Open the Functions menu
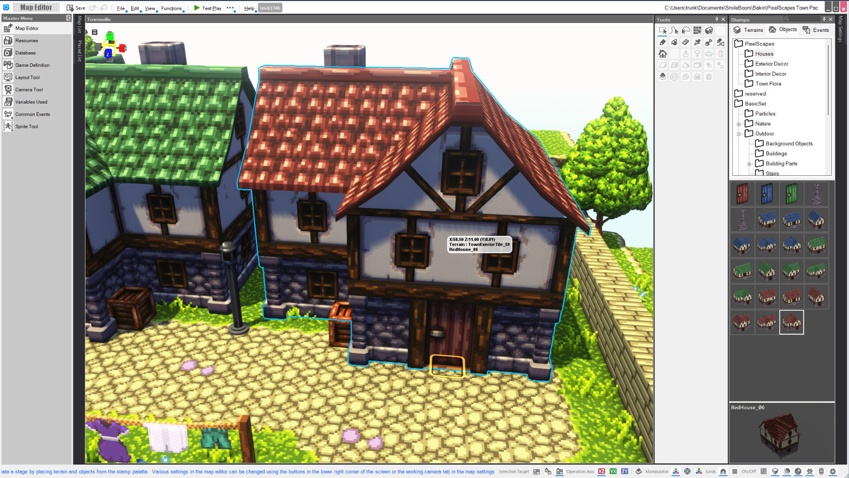 coord(171,8)
